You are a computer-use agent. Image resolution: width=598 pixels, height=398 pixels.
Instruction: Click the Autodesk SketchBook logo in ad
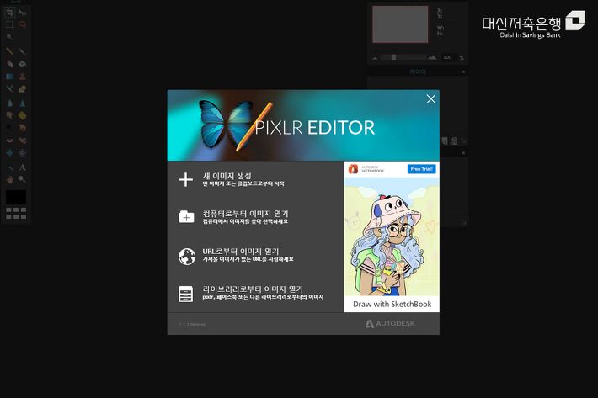tap(366, 169)
